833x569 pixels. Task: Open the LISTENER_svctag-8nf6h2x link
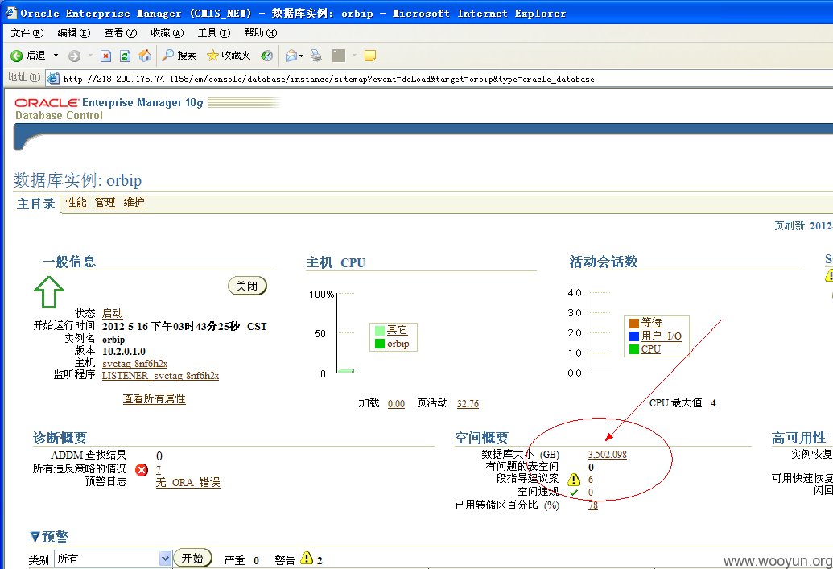[160, 376]
